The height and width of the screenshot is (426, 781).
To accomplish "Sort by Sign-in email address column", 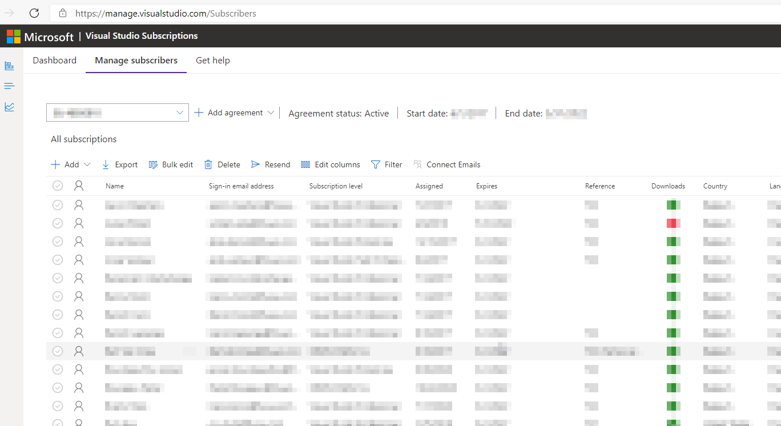I will coord(241,186).
